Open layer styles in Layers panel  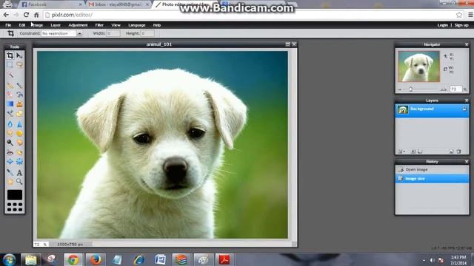[420, 151]
